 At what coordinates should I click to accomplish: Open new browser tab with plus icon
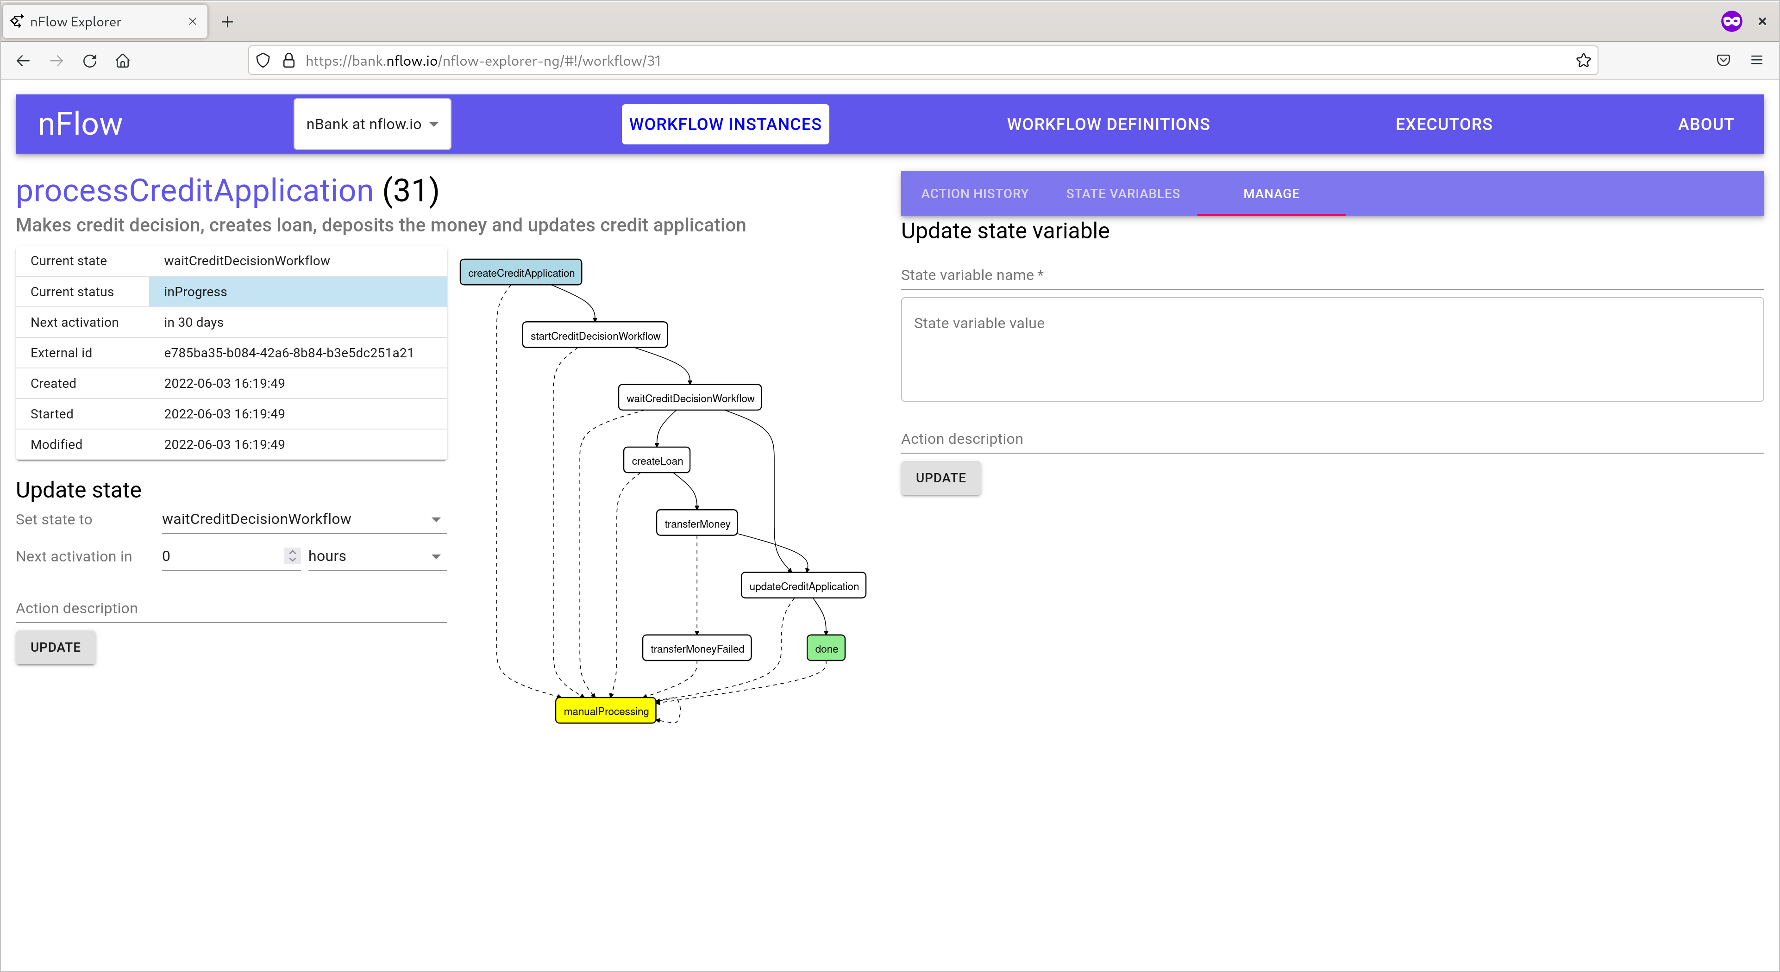click(x=227, y=21)
